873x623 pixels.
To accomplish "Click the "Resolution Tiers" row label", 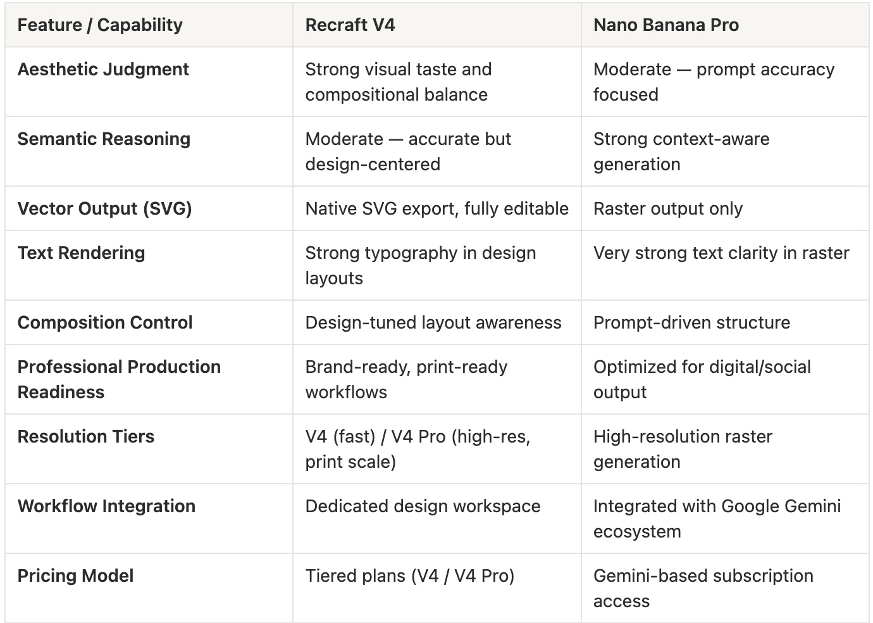I will point(86,437).
